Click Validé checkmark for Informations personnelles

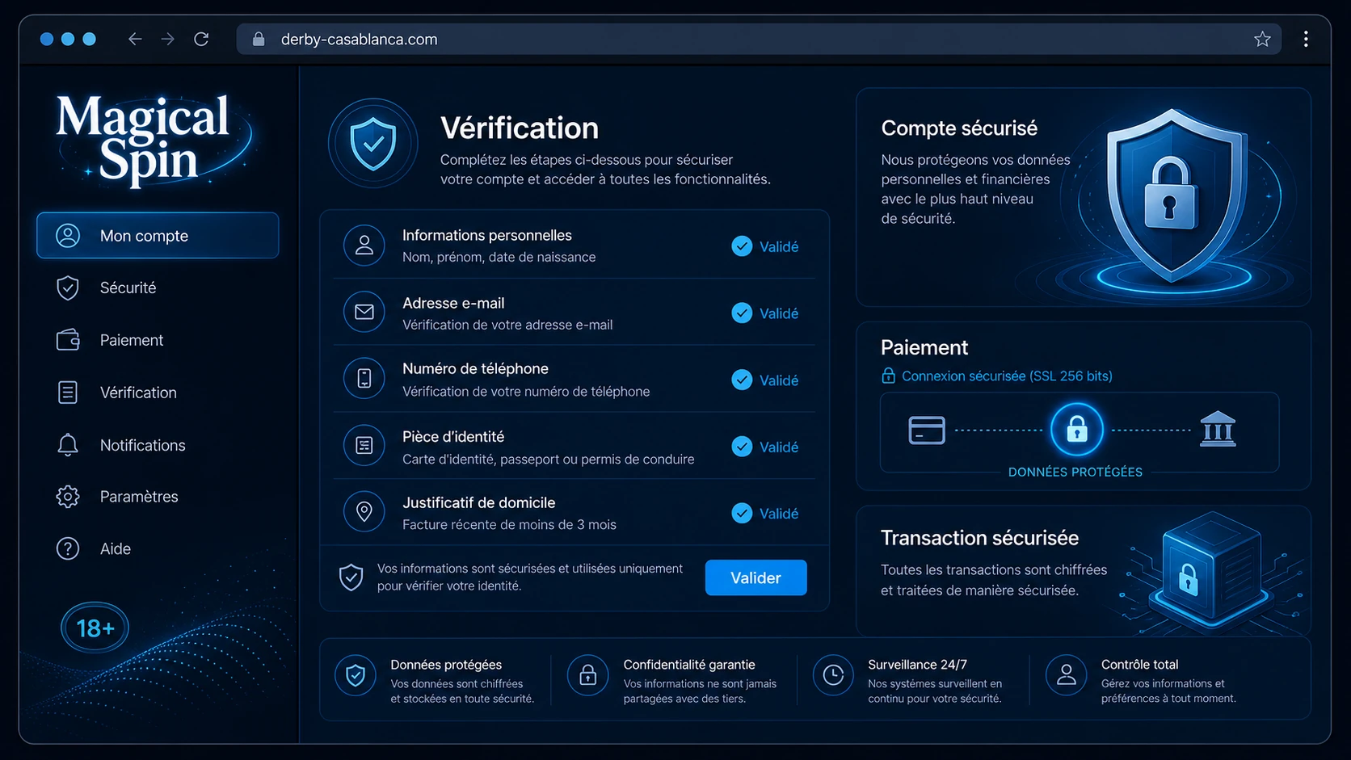coord(742,246)
